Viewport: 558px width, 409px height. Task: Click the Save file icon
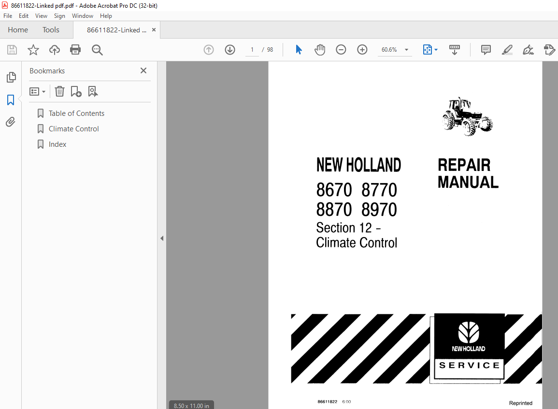pyautogui.click(x=12, y=50)
